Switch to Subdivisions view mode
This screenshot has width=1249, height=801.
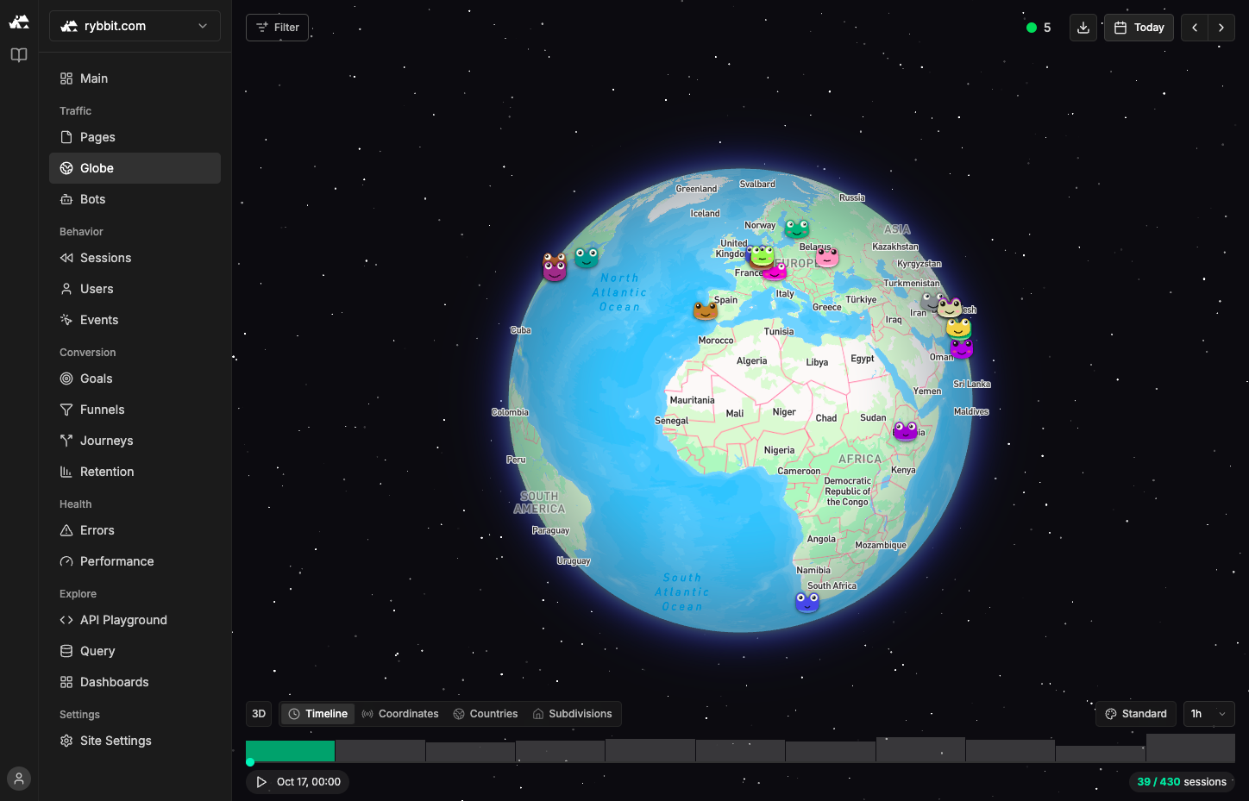tap(573, 714)
